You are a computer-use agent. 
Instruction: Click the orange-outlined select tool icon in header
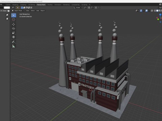[18, 8]
